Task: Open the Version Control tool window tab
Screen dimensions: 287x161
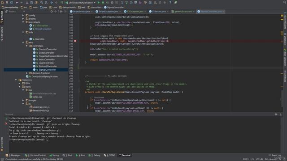Action: coord(35,155)
